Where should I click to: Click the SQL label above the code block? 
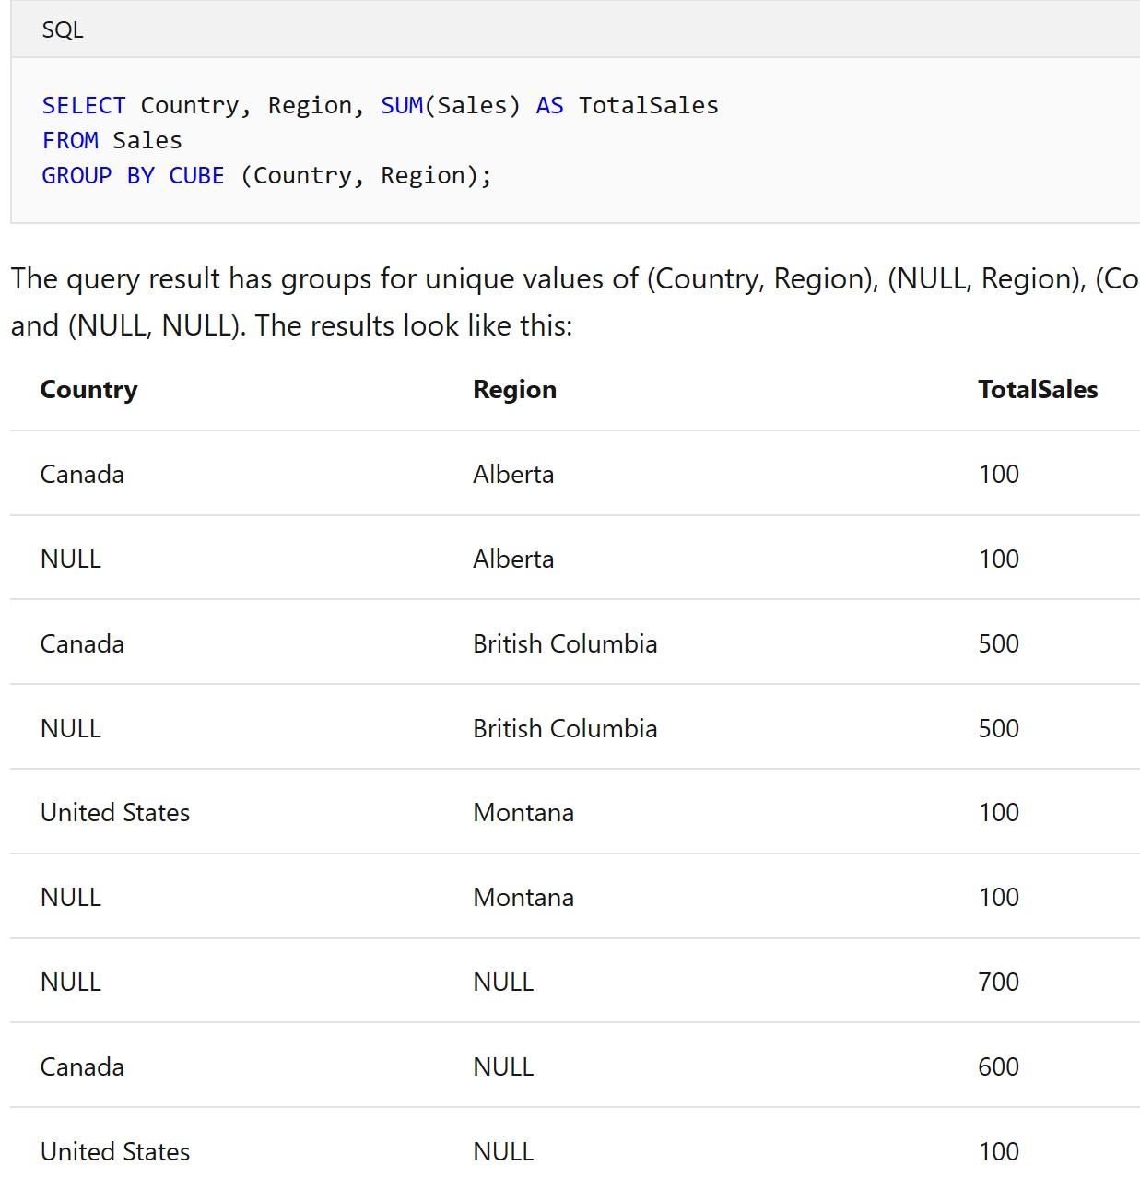[x=63, y=29]
